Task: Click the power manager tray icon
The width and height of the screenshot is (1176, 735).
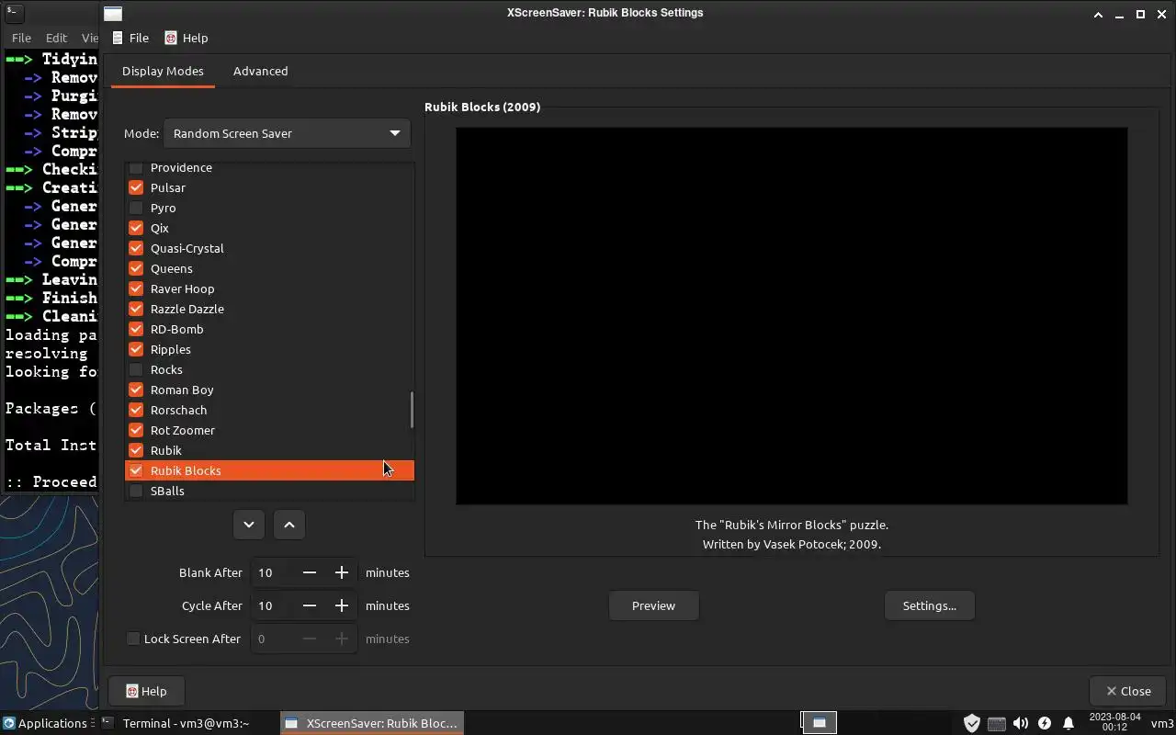Action: click(1044, 723)
